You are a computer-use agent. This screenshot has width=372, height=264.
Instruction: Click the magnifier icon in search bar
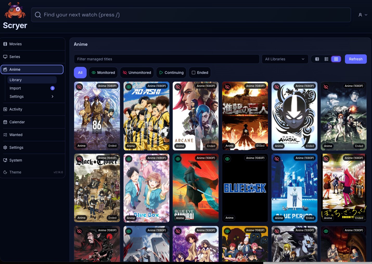38,15
